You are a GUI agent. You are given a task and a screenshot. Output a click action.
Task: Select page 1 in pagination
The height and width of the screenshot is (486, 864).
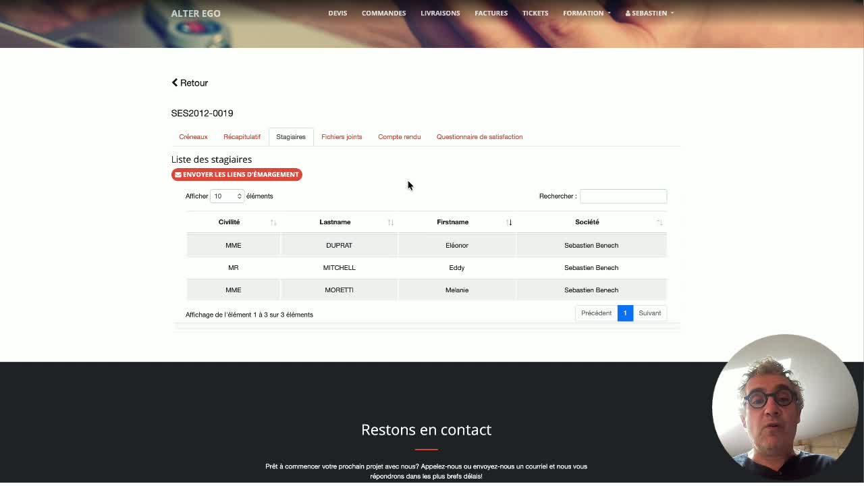tap(625, 313)
